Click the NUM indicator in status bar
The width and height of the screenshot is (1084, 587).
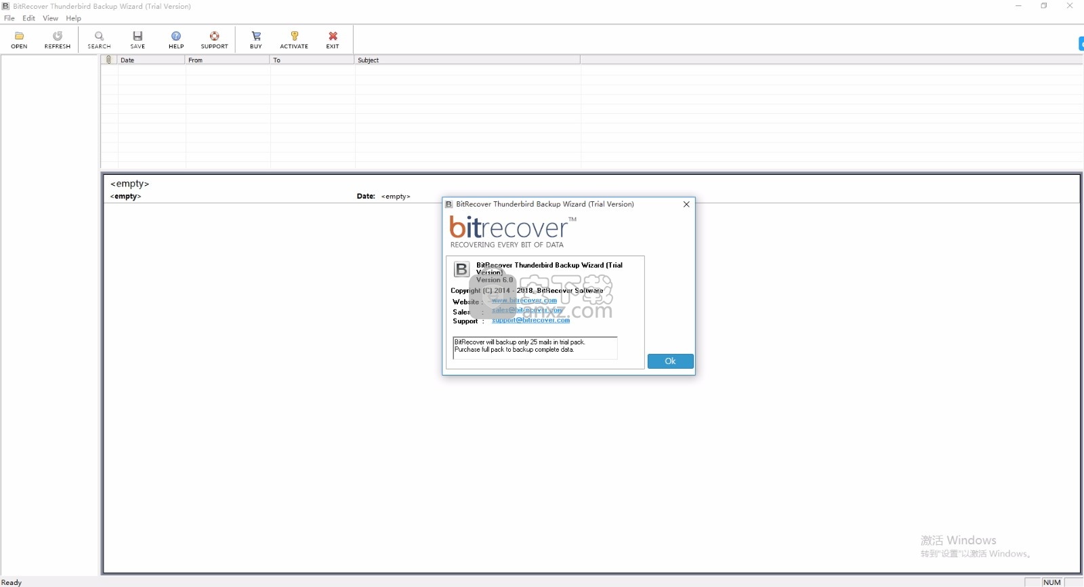point(1052,582)
